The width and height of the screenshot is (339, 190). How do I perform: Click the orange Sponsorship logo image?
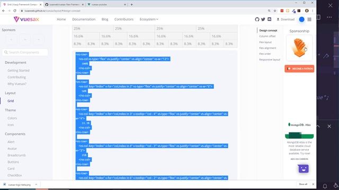coord(299,48)
